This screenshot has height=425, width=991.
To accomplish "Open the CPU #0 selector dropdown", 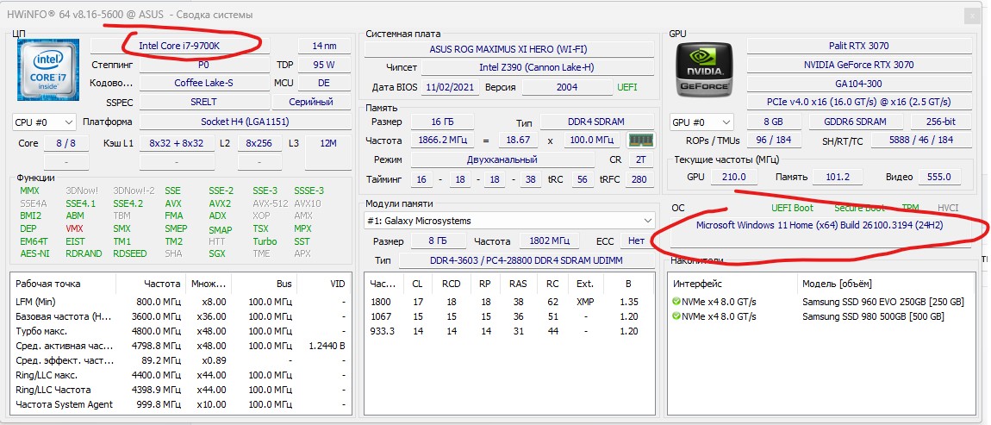I will 44,122.
